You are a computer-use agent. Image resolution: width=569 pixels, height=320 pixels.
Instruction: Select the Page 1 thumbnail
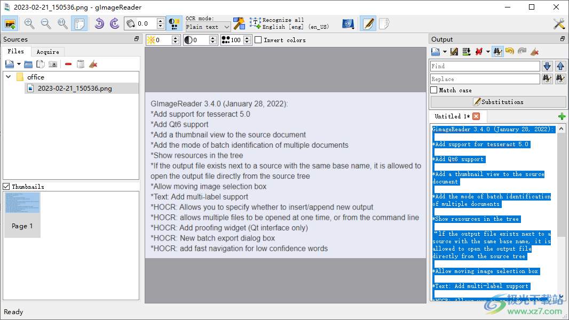[x=22, y=214]
